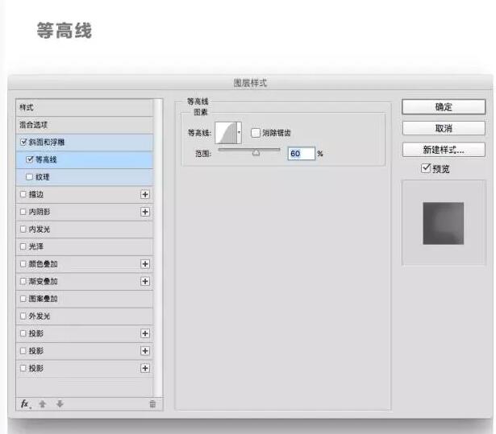This screenshot has width=496, height=434.
Task: Click the 确定 button
Action: point(444,107)
